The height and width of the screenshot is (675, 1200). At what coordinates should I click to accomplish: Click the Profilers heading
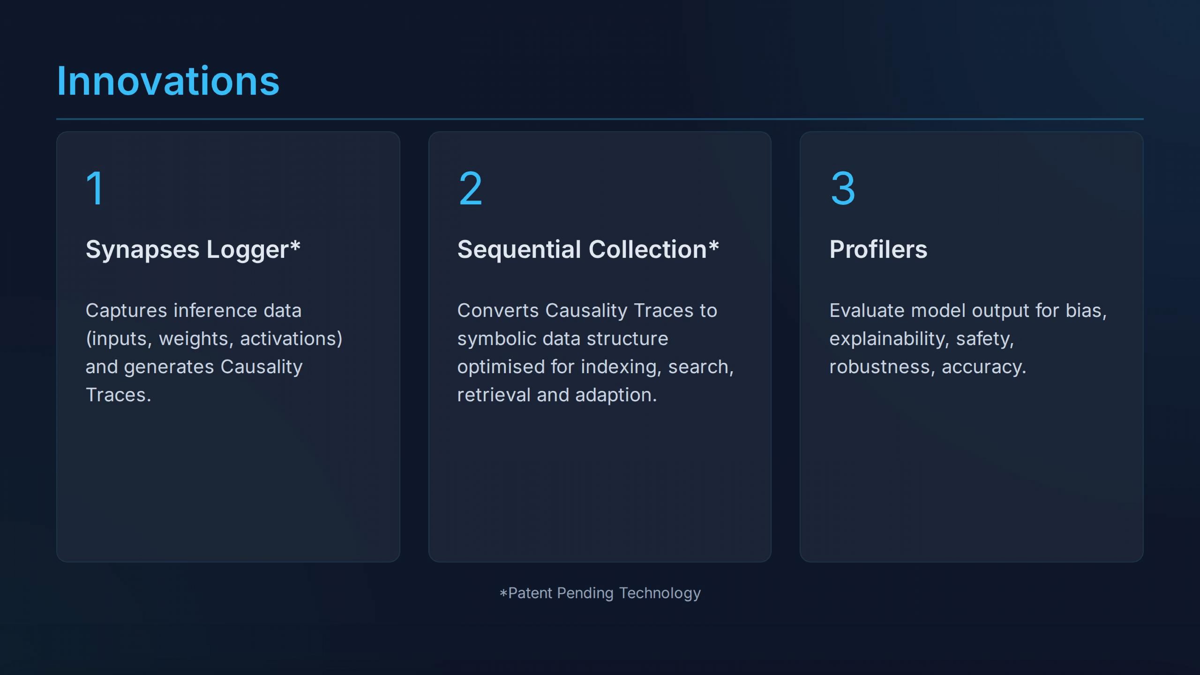(x=878, y=249)
